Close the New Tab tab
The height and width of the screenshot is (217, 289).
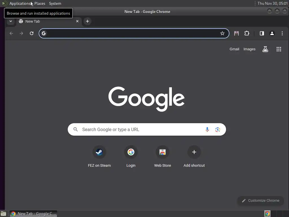(x=77, y=21)
